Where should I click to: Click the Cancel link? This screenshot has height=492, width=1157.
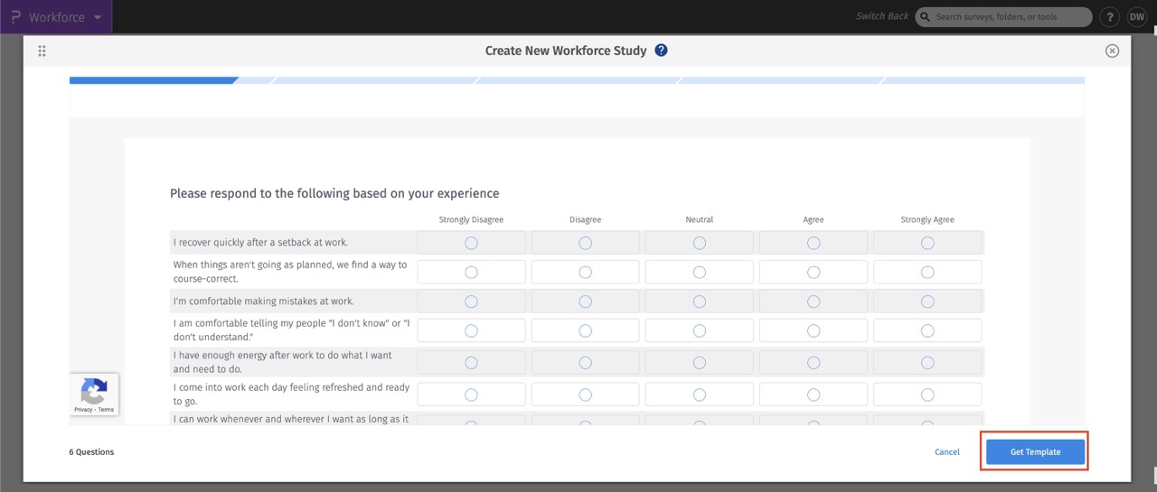point(947,452)
